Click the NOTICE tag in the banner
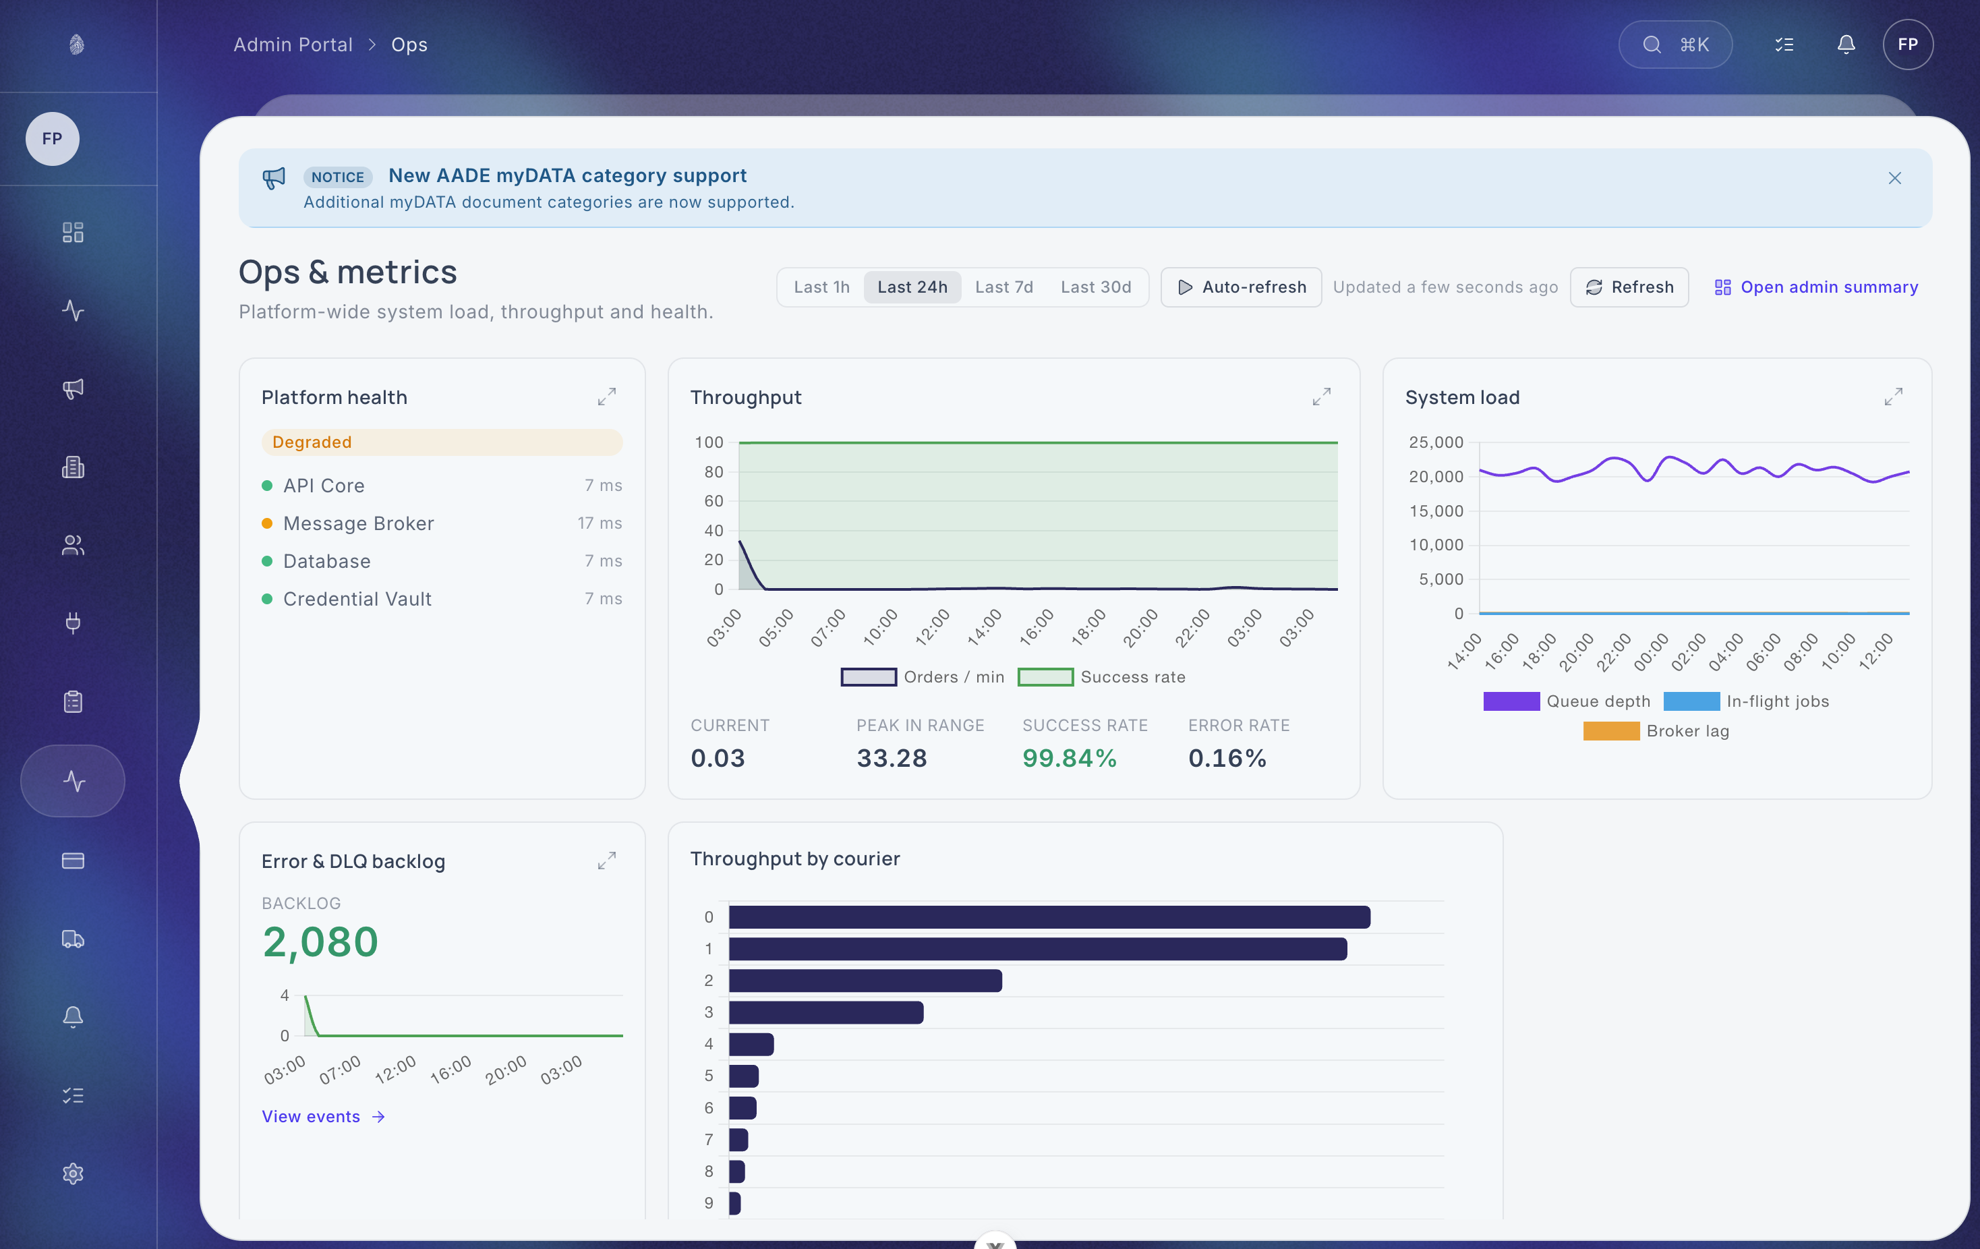Viewport: 1980px width, 1249px height. point(337,177)
